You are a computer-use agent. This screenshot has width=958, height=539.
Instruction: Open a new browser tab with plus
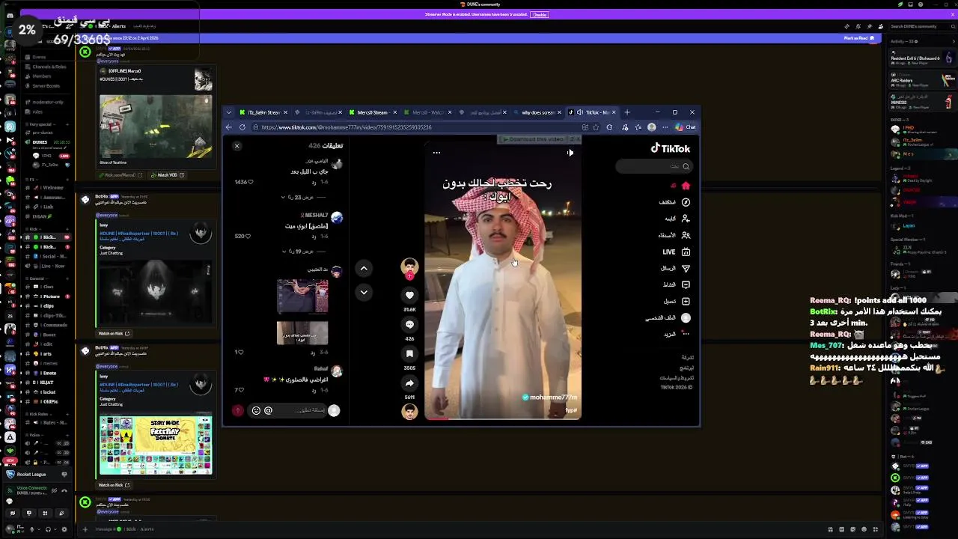627,112
